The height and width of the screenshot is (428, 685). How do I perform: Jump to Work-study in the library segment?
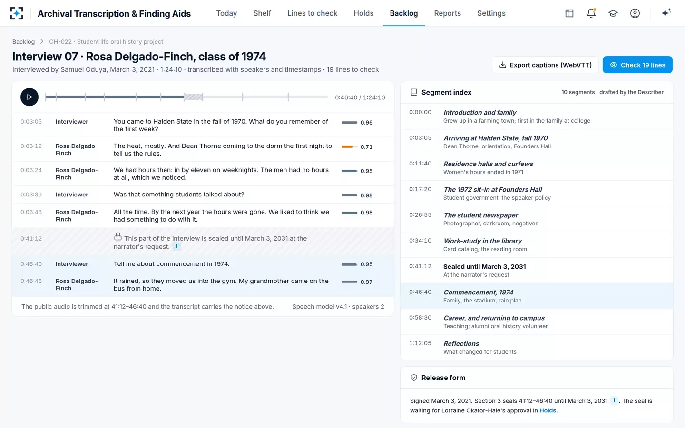pos(537,244)
